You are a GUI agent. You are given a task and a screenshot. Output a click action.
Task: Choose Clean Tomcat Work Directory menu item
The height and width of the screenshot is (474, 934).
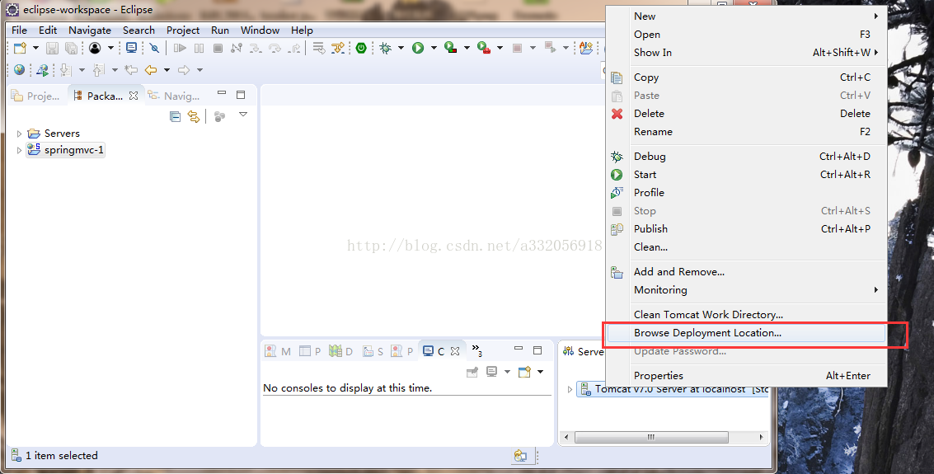click(745, 314)
